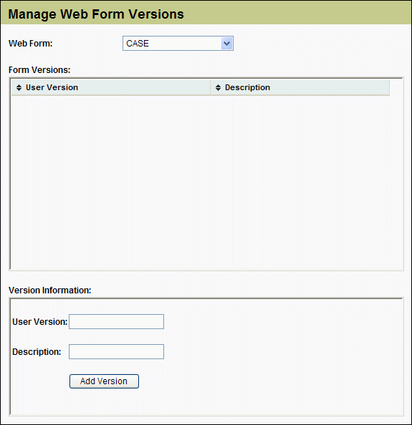The height and width of the screenshot is (425, 412).
Task: Click the sort arrows beside User Version header
Action: pyautogui.click(x=19, y=87)
